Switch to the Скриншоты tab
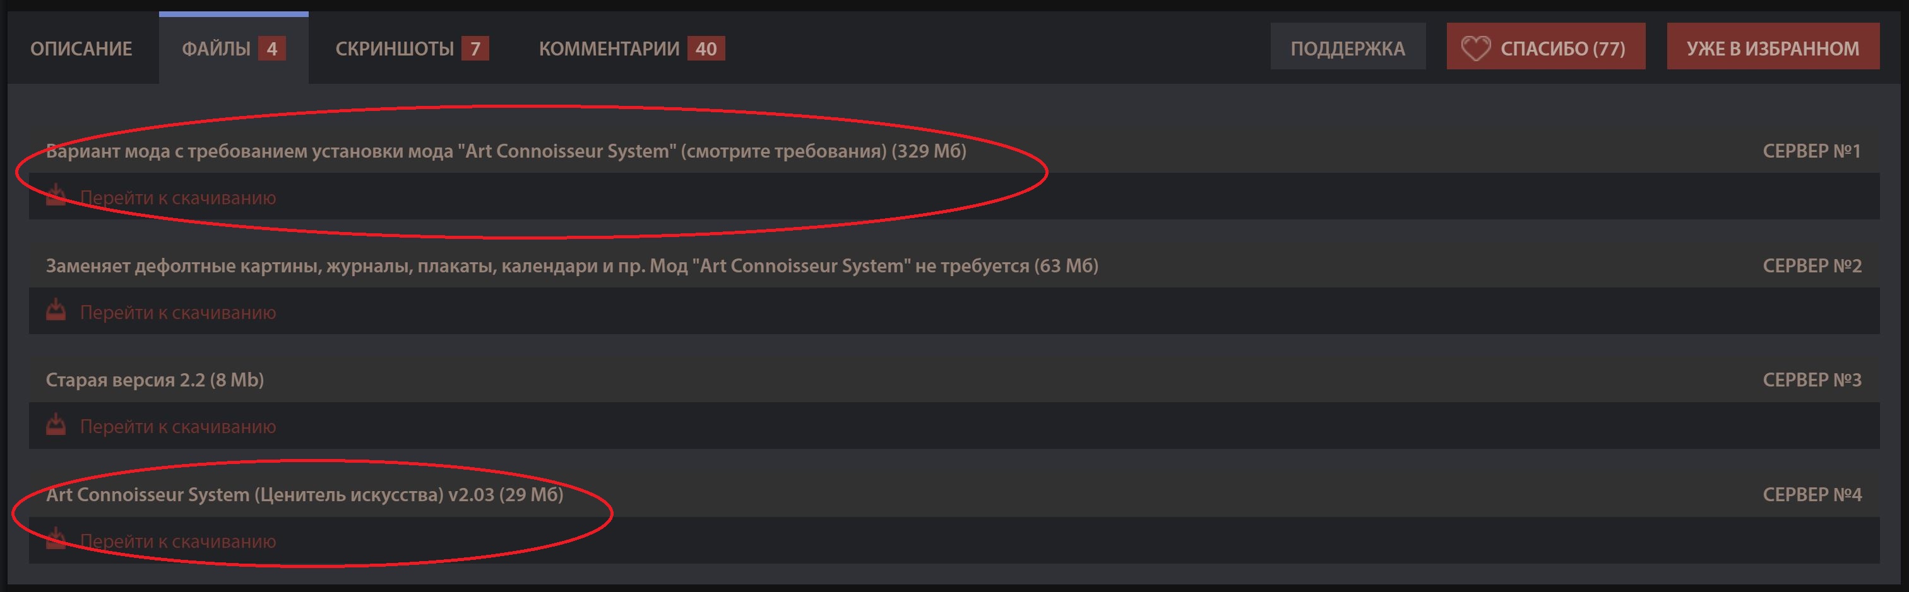This screenshot has height=592, width=1909. click(395, 49)
